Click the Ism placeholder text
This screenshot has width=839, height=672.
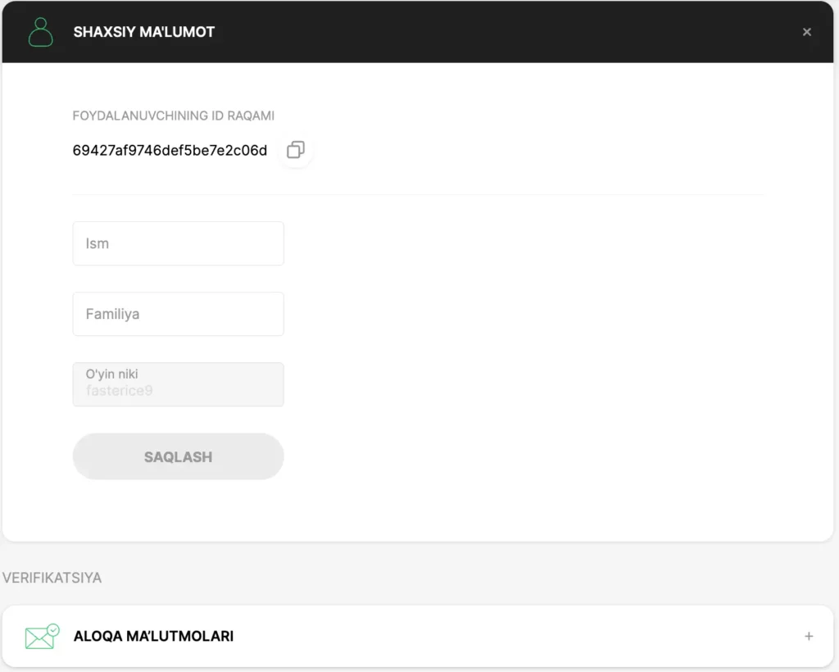coord(97,243)
